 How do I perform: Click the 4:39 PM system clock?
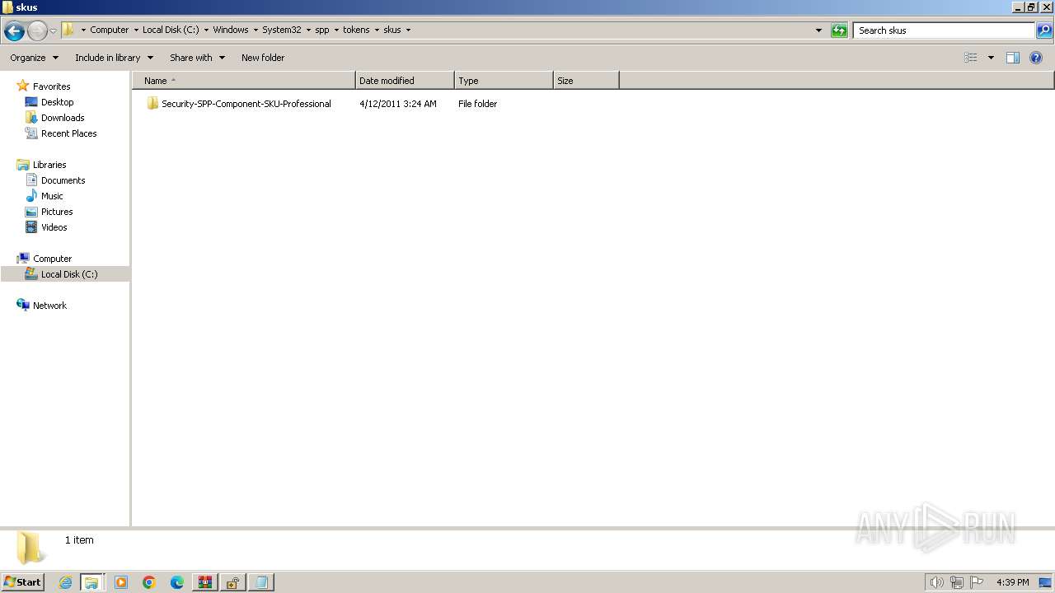(x=1012, y=582)
